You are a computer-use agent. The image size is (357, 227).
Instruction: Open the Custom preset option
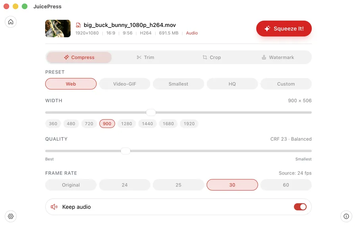click(286, 84)
